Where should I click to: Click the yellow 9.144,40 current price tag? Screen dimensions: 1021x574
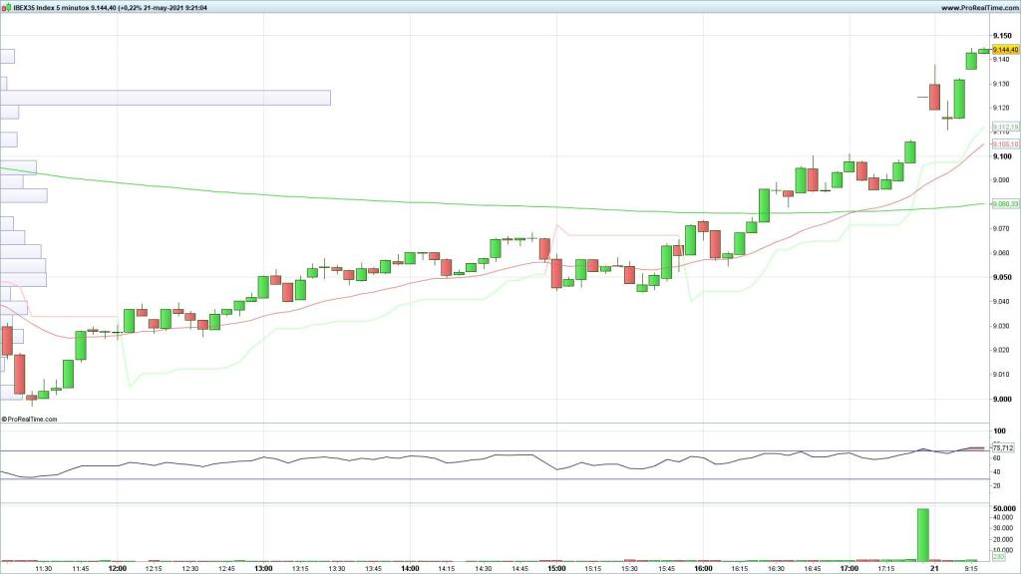click(x=1003, y=50)
